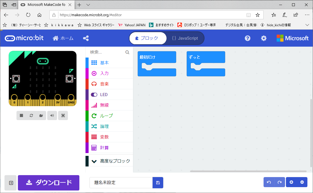Zoom in on the workspace
313x193 pixels.
(x=291, y=182)
